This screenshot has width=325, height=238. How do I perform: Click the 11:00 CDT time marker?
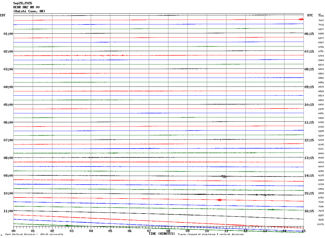point(8,211)
